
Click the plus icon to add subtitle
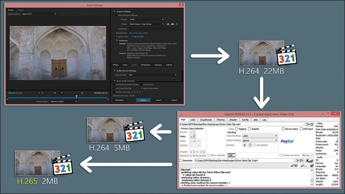pos(245,145)
